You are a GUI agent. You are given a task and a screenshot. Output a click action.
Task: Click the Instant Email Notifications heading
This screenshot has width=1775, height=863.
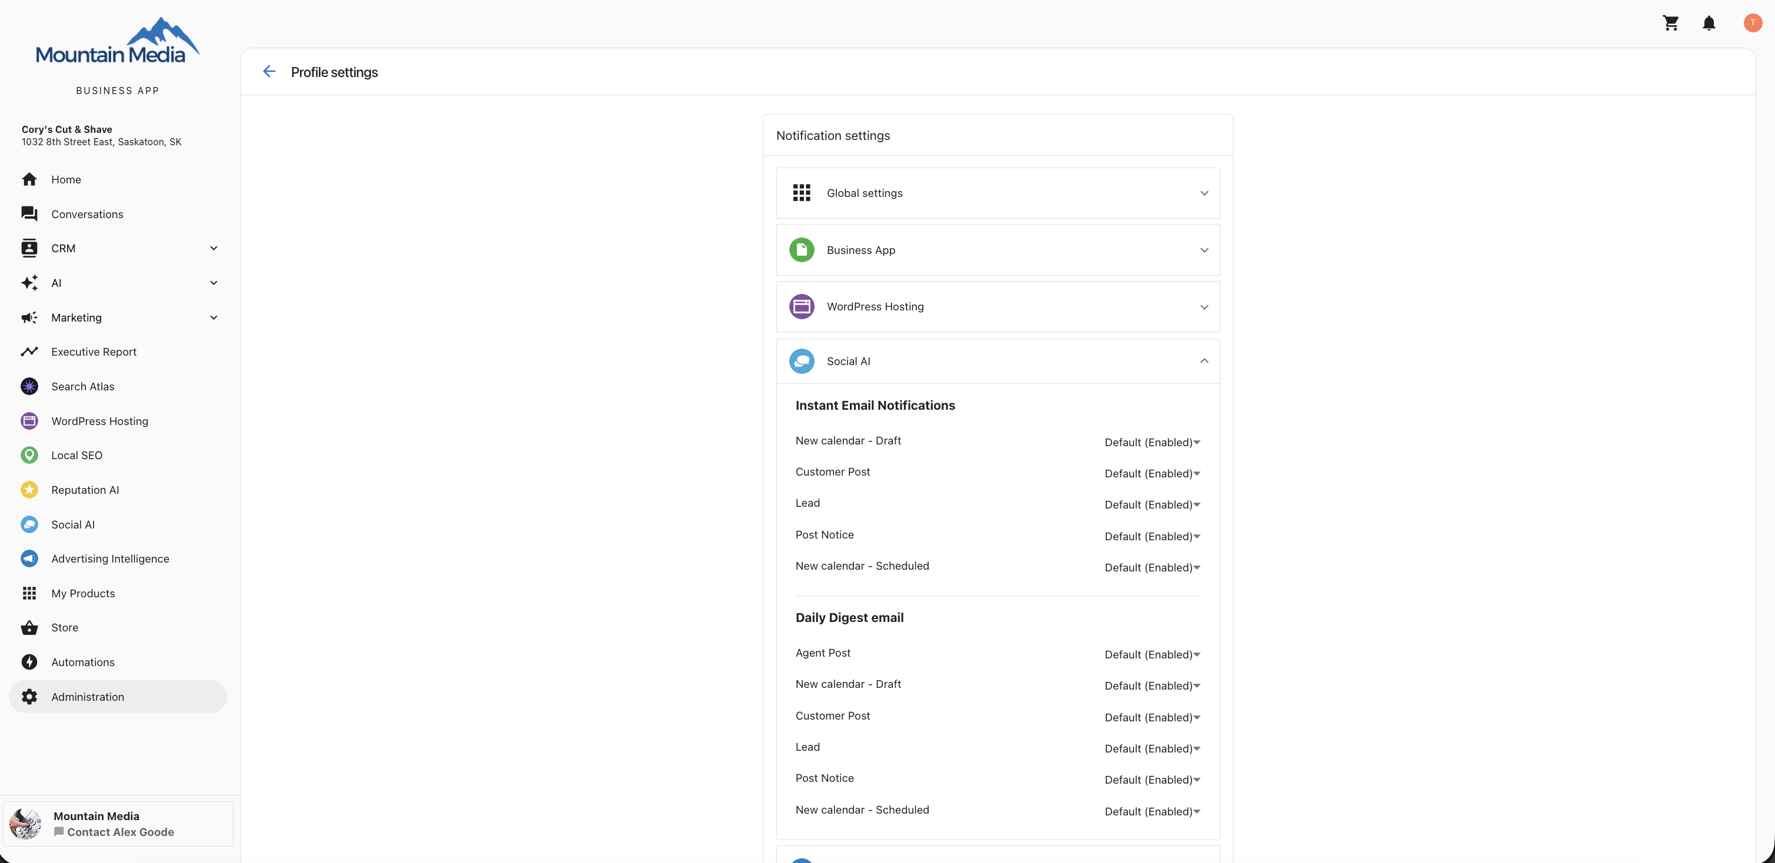click(x=875, y=406)
